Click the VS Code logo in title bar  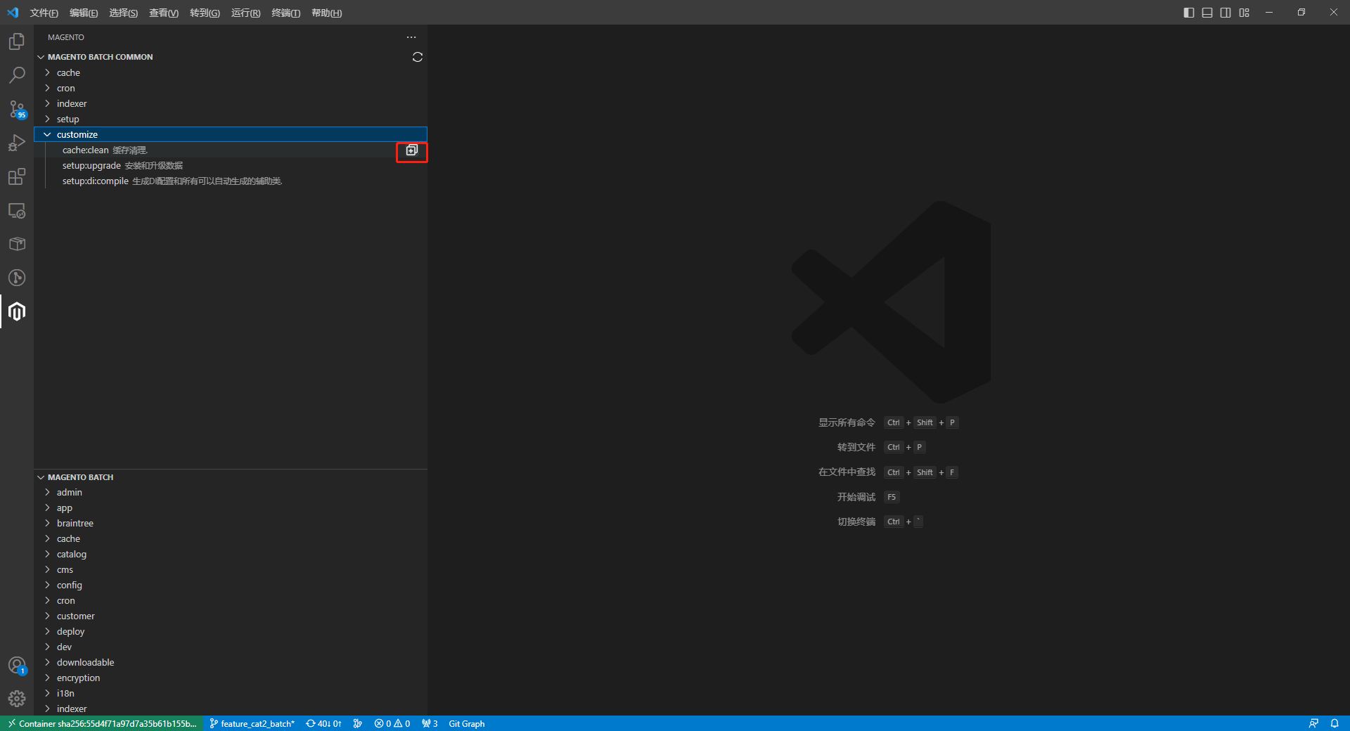tap(13, 13)
